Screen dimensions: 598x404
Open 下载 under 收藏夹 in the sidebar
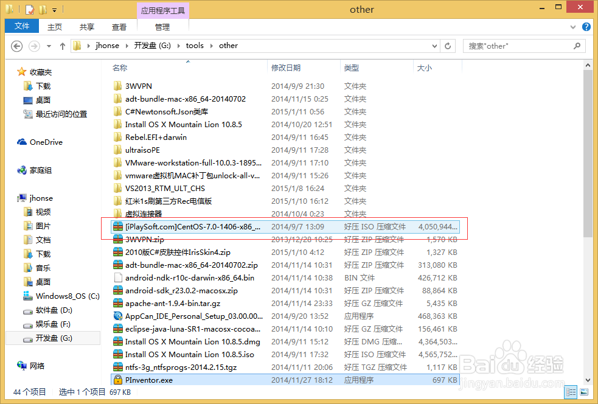40,85
